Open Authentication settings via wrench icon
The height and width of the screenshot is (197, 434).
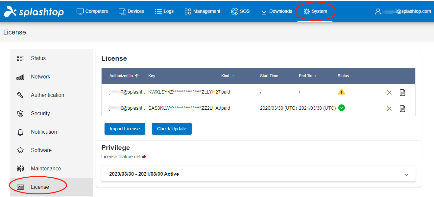20,95
